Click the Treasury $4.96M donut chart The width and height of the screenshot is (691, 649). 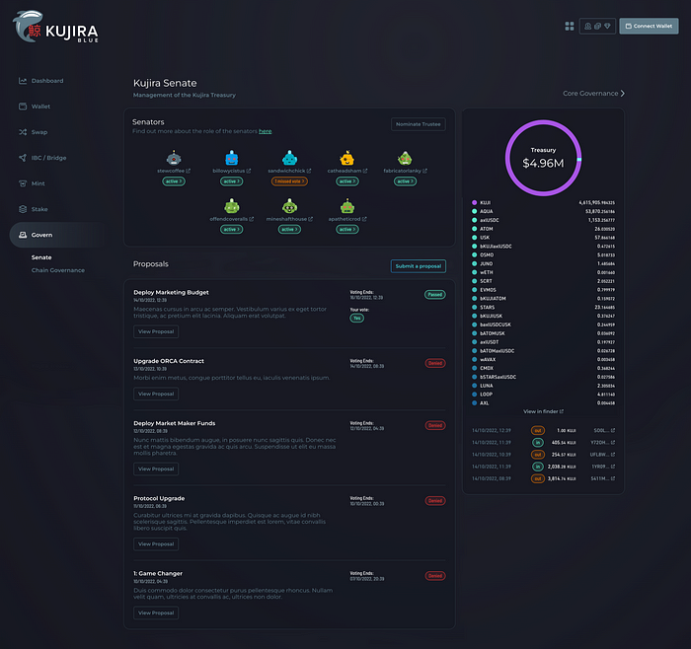(x=543, y=158)
